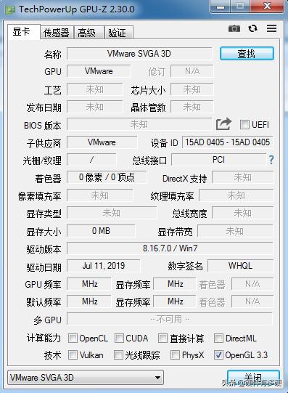Screen dimensions: 288x393
Task: Minimize the GPU-Z window
Action: coord(221,7)
